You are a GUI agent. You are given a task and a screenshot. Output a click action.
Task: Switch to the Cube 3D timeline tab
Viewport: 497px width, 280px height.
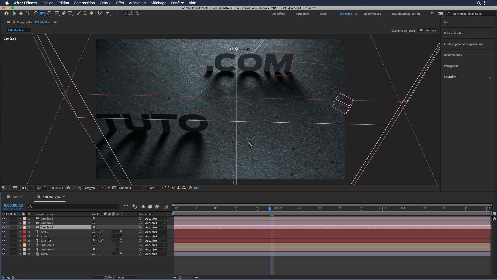tap(18, 197)
